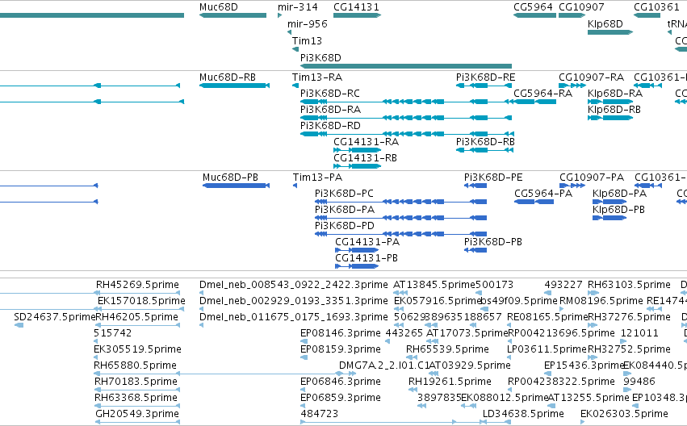Click EST RH63368.5prime label
687x426 pixels.
click(136, 399)
